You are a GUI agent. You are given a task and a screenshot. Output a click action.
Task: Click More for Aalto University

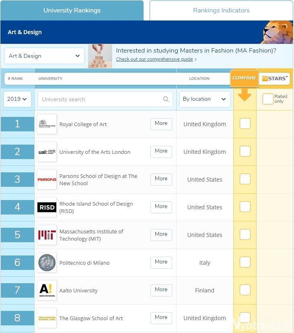click(x=161, y=290)
